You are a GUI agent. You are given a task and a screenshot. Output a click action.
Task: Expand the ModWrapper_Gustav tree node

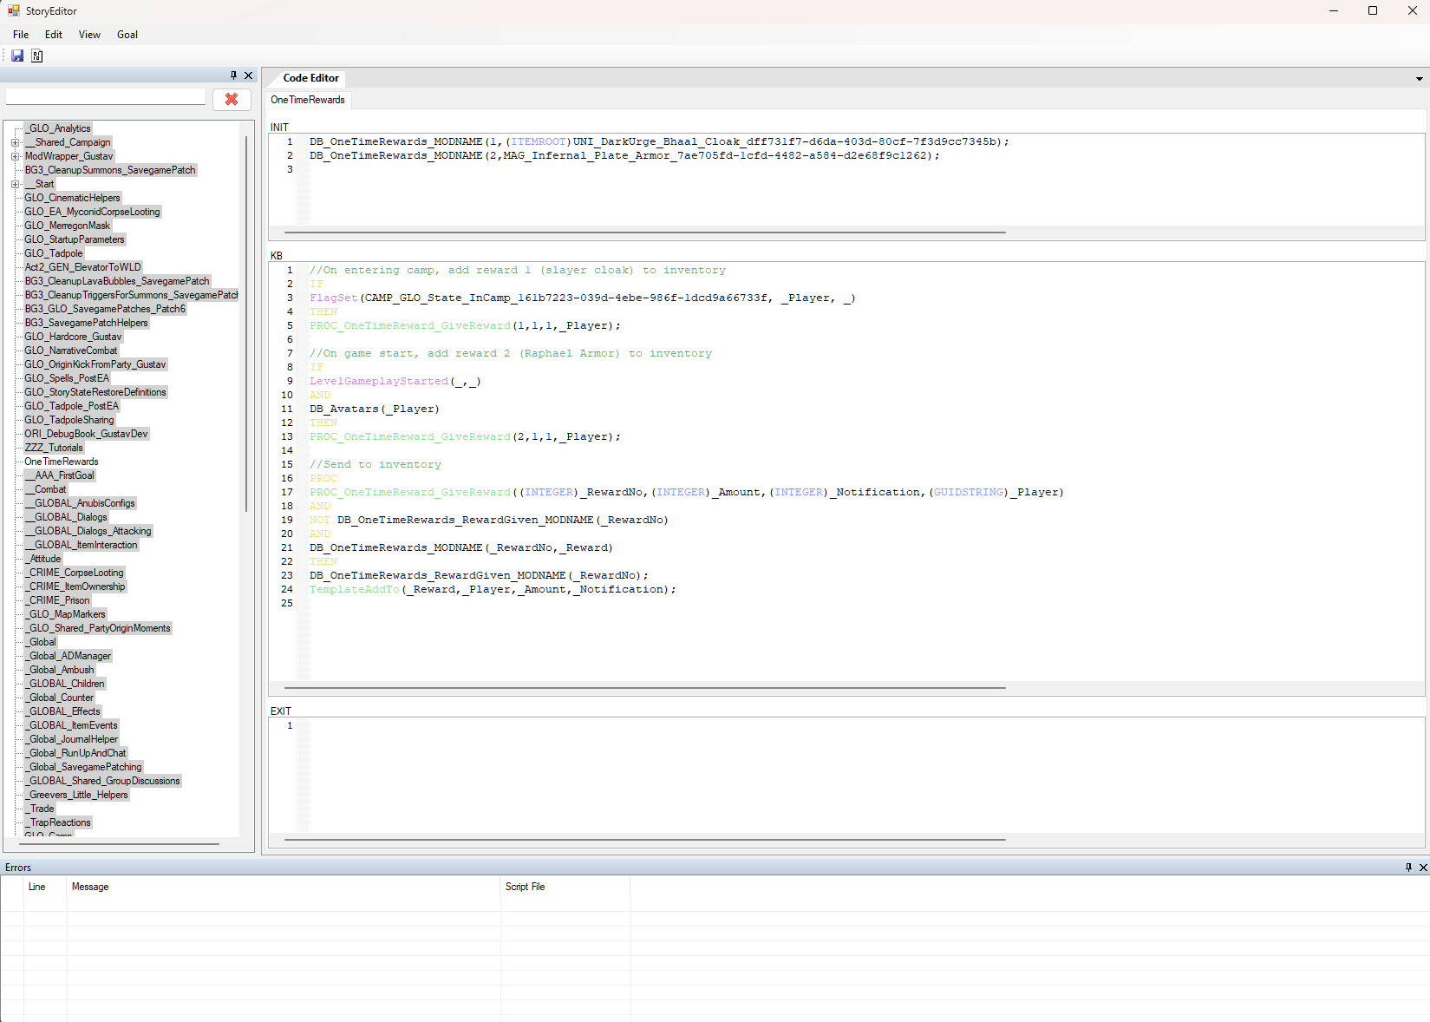(15, 156)
